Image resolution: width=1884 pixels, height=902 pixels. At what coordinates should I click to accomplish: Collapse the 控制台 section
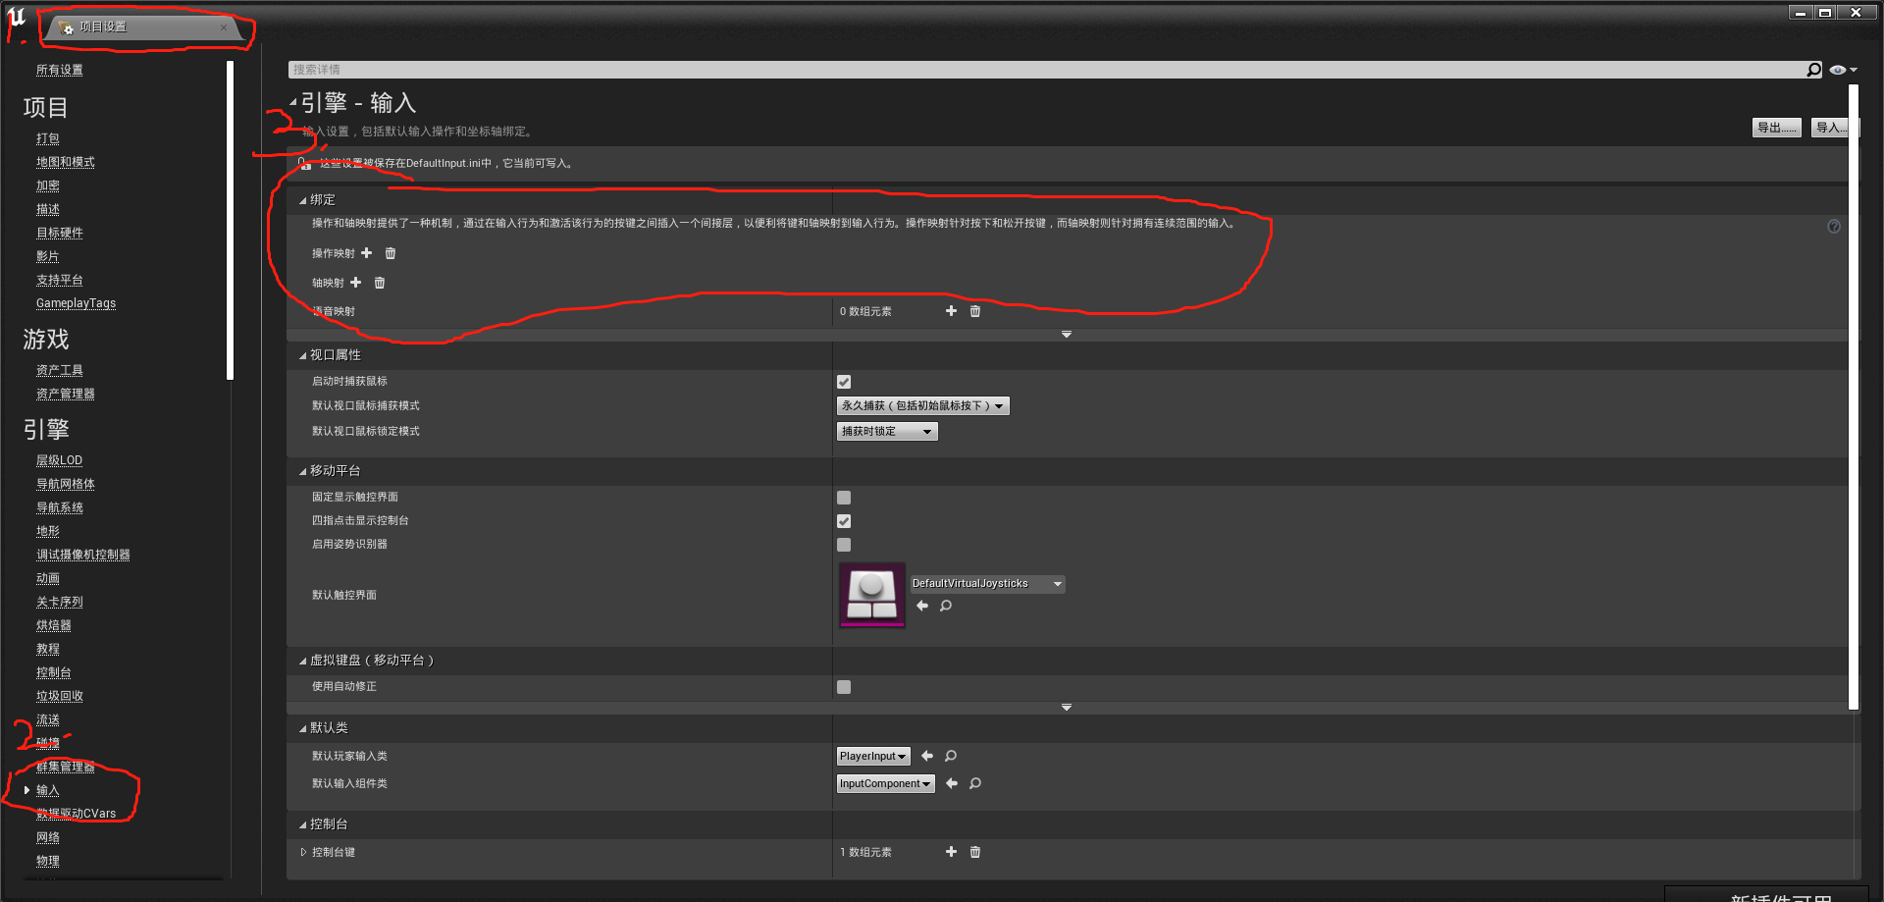pyautogui.click(x=303, y=824)
